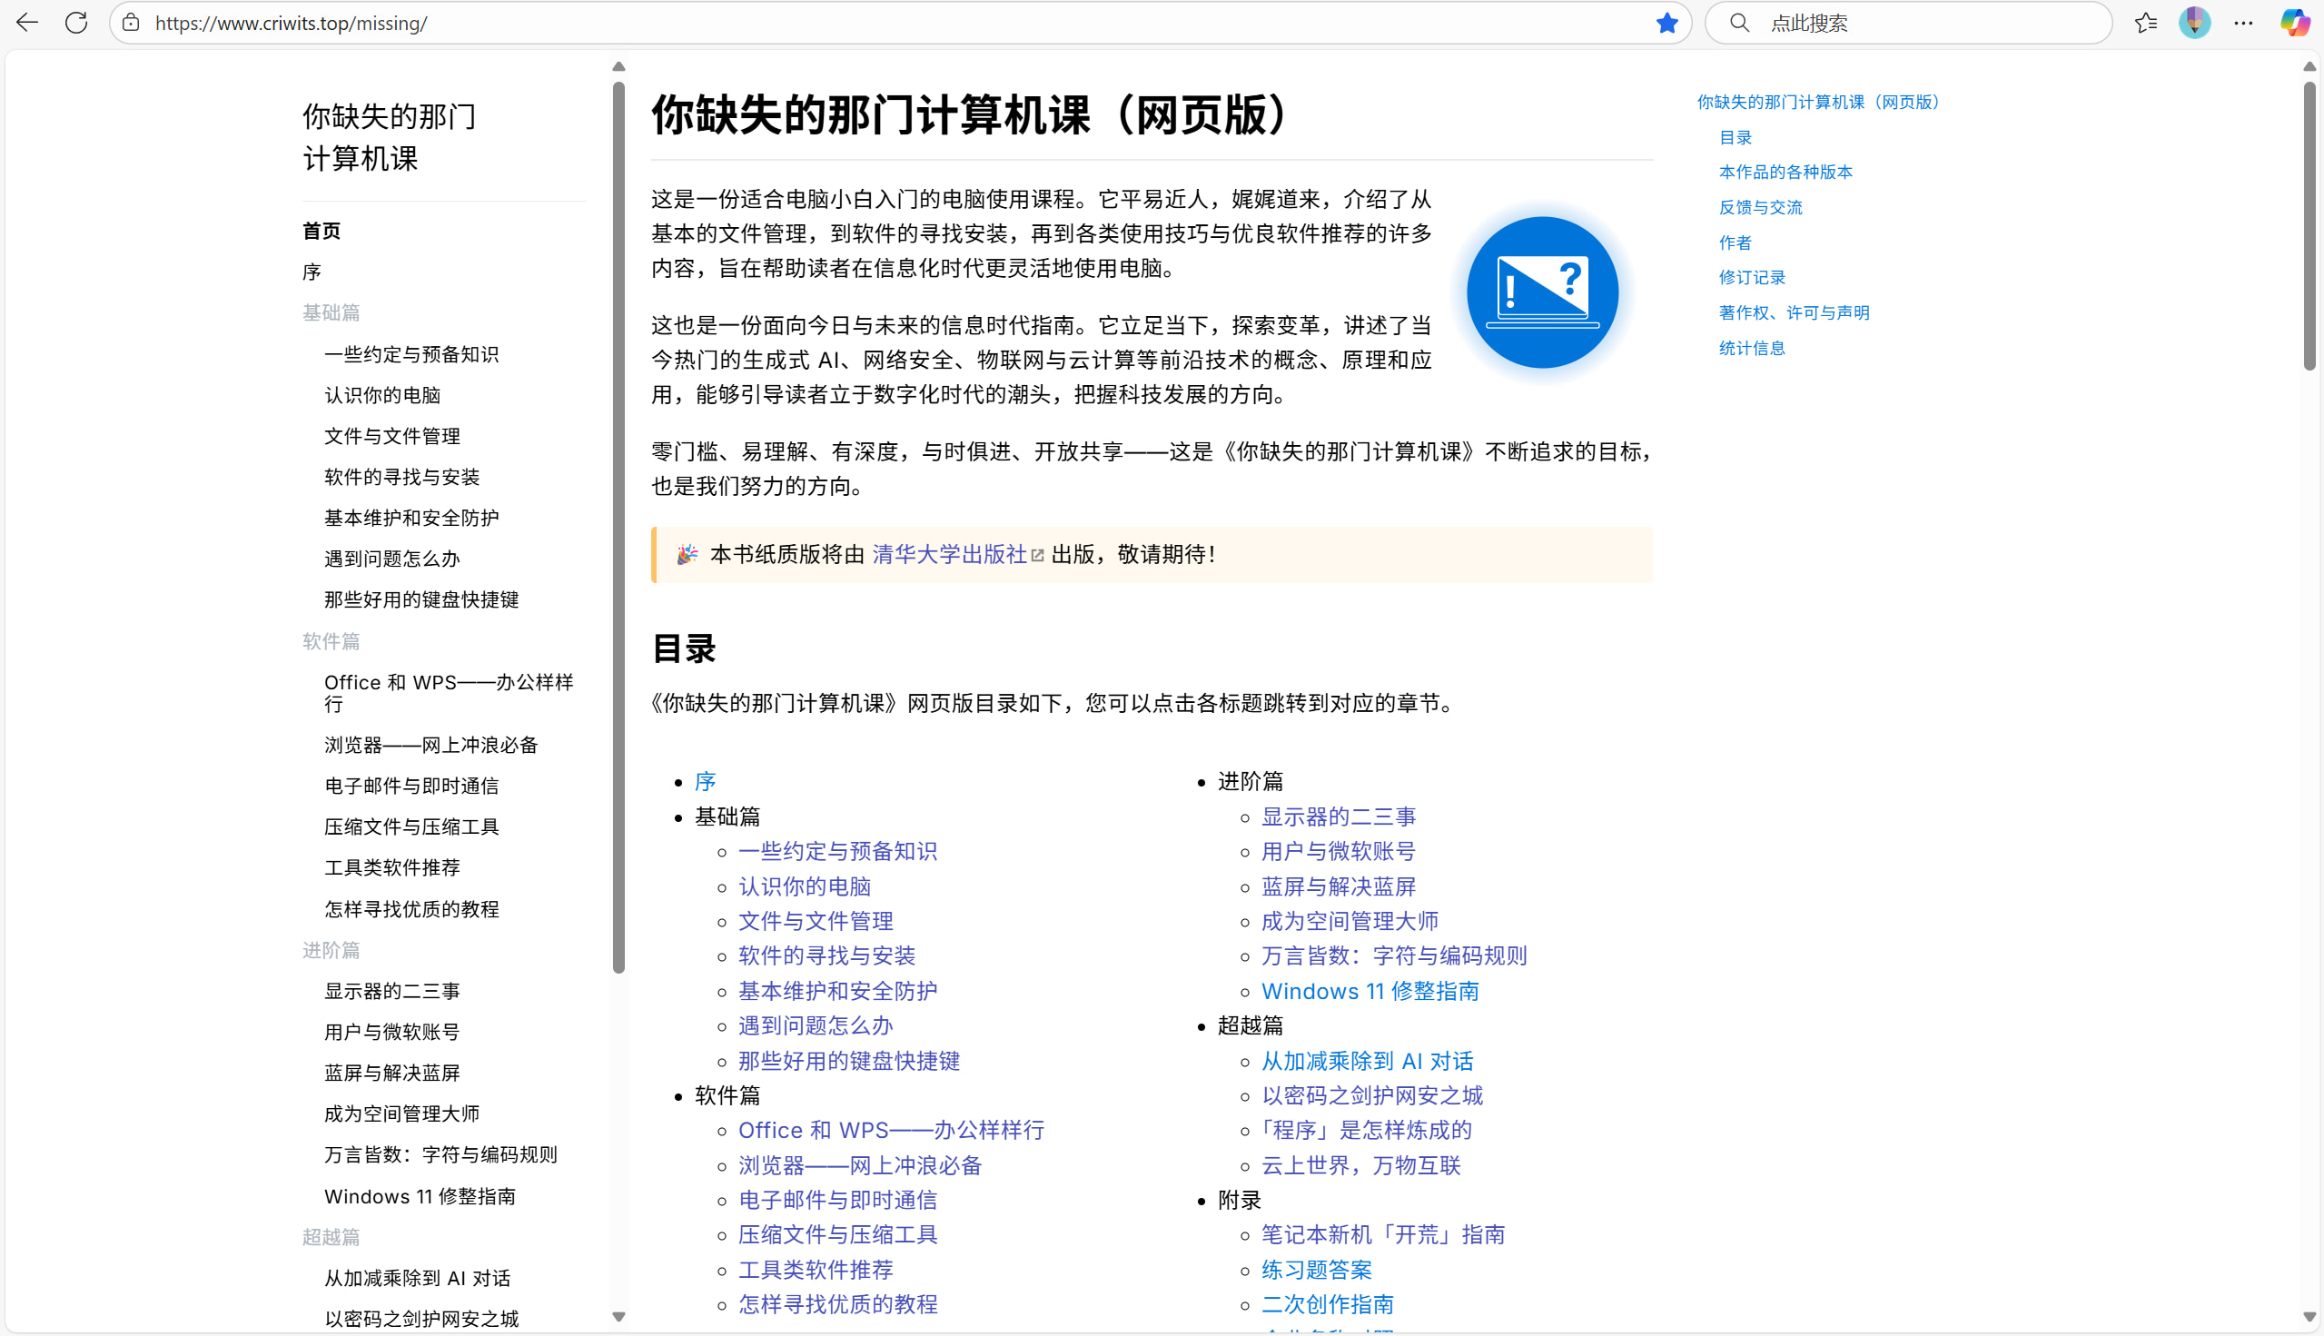This screenshot has width=2324, height=1336.
Task: Jump to 修订记录 in the outline
Action: tap(1752, 277)
